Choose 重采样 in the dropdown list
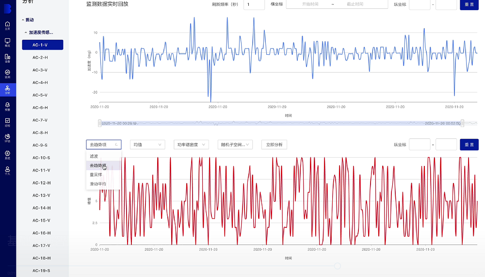 [96, 175]
